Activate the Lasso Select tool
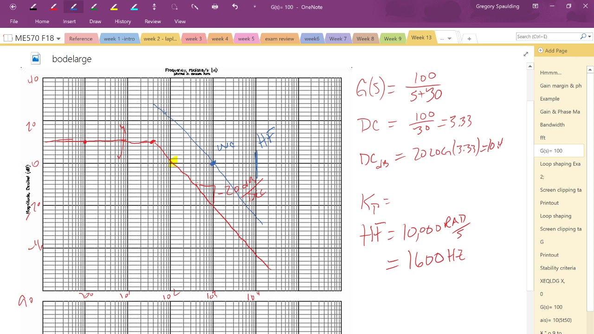This screenshot has height=334, width=594. [174, 7]
